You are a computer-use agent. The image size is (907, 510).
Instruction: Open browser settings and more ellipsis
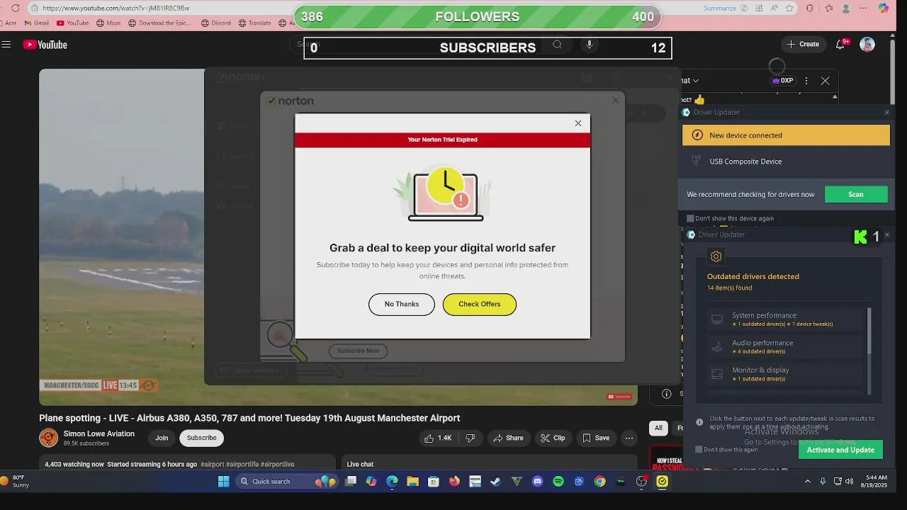pos(863,8)
